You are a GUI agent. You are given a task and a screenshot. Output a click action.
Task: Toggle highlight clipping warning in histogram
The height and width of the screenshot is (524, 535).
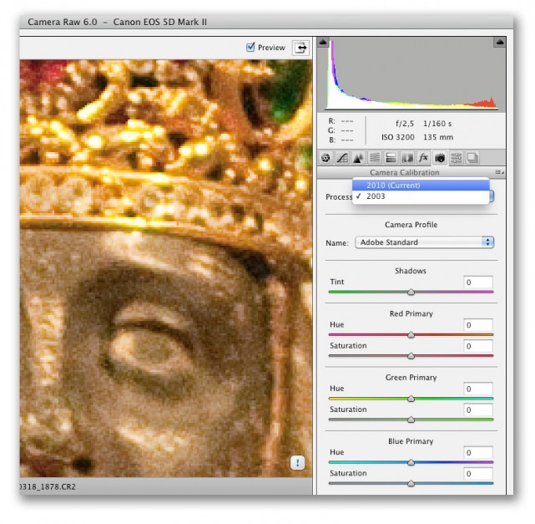(499, 43)
